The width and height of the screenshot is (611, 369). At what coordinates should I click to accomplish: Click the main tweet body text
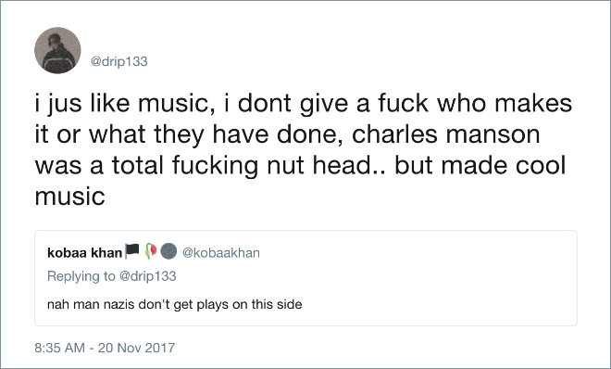tap(303, 149)
